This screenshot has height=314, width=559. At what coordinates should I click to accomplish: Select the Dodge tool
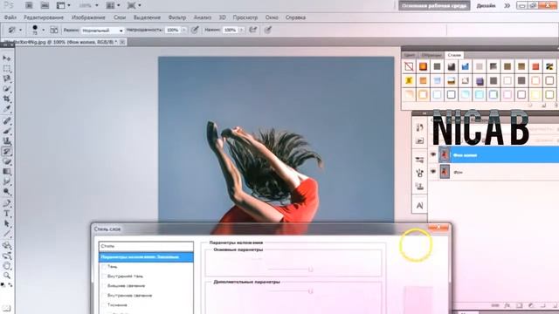click(7, 192)
